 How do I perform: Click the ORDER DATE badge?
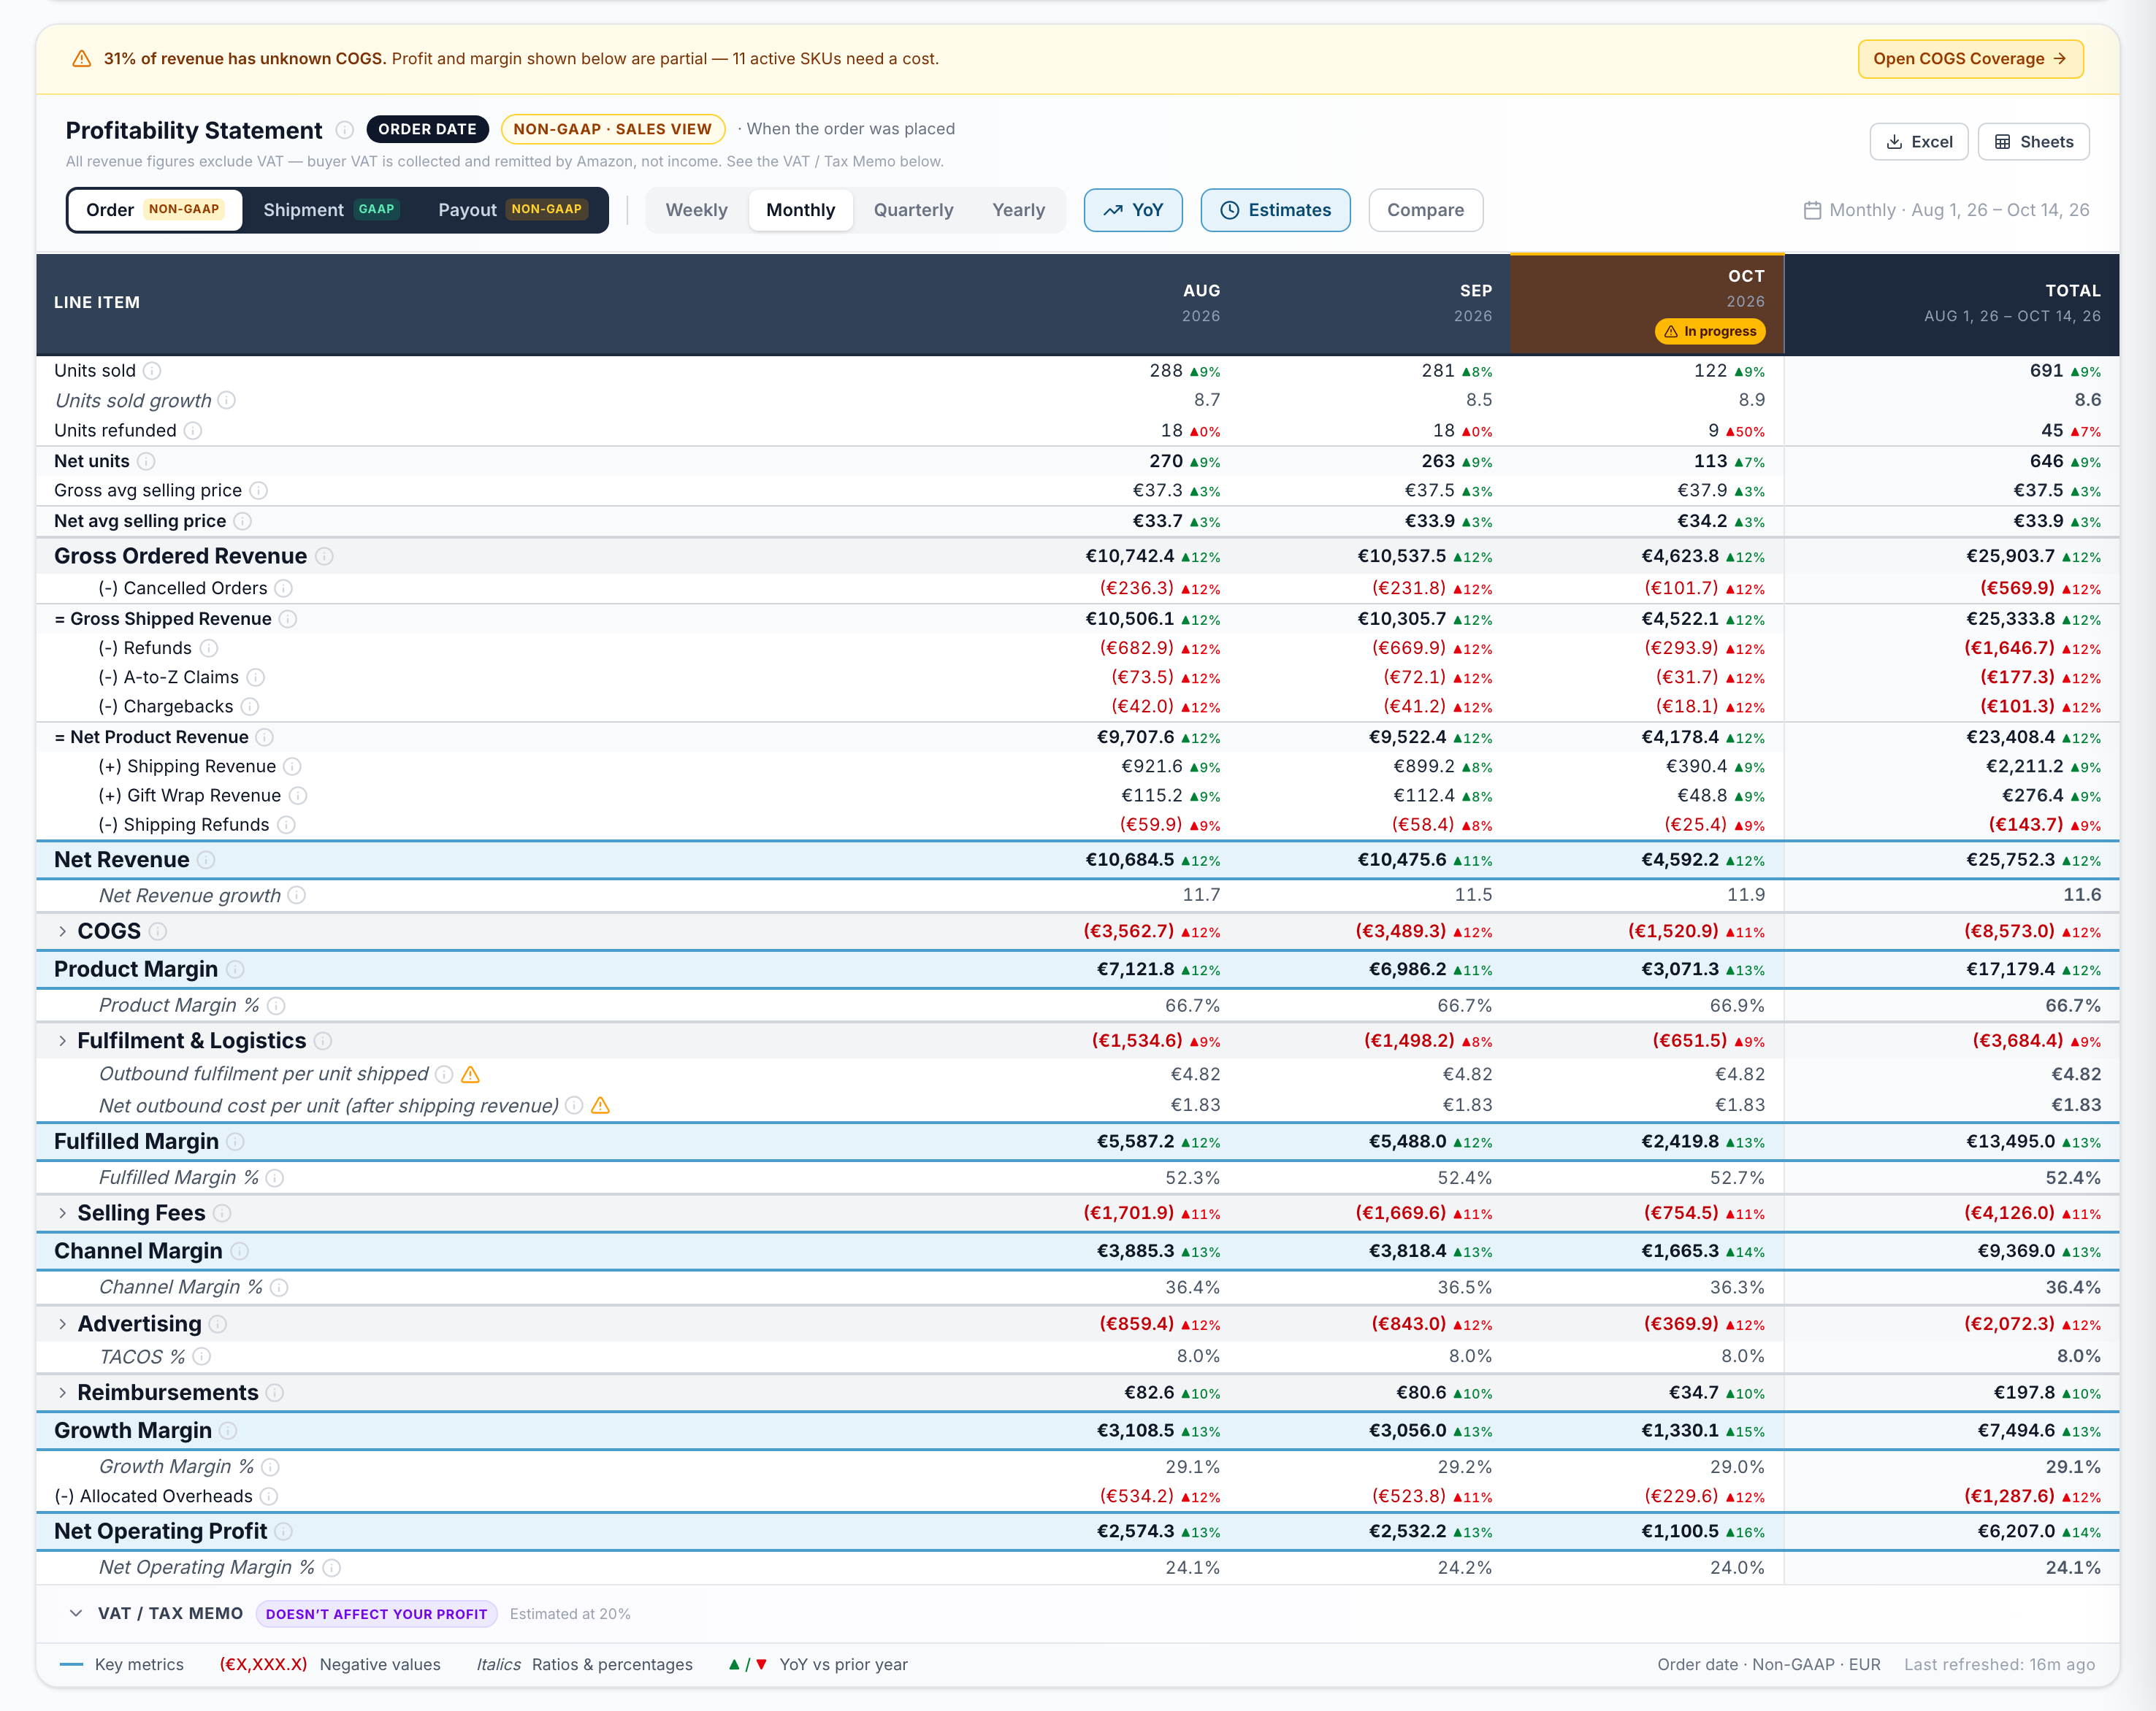click(x=427, y=129)
